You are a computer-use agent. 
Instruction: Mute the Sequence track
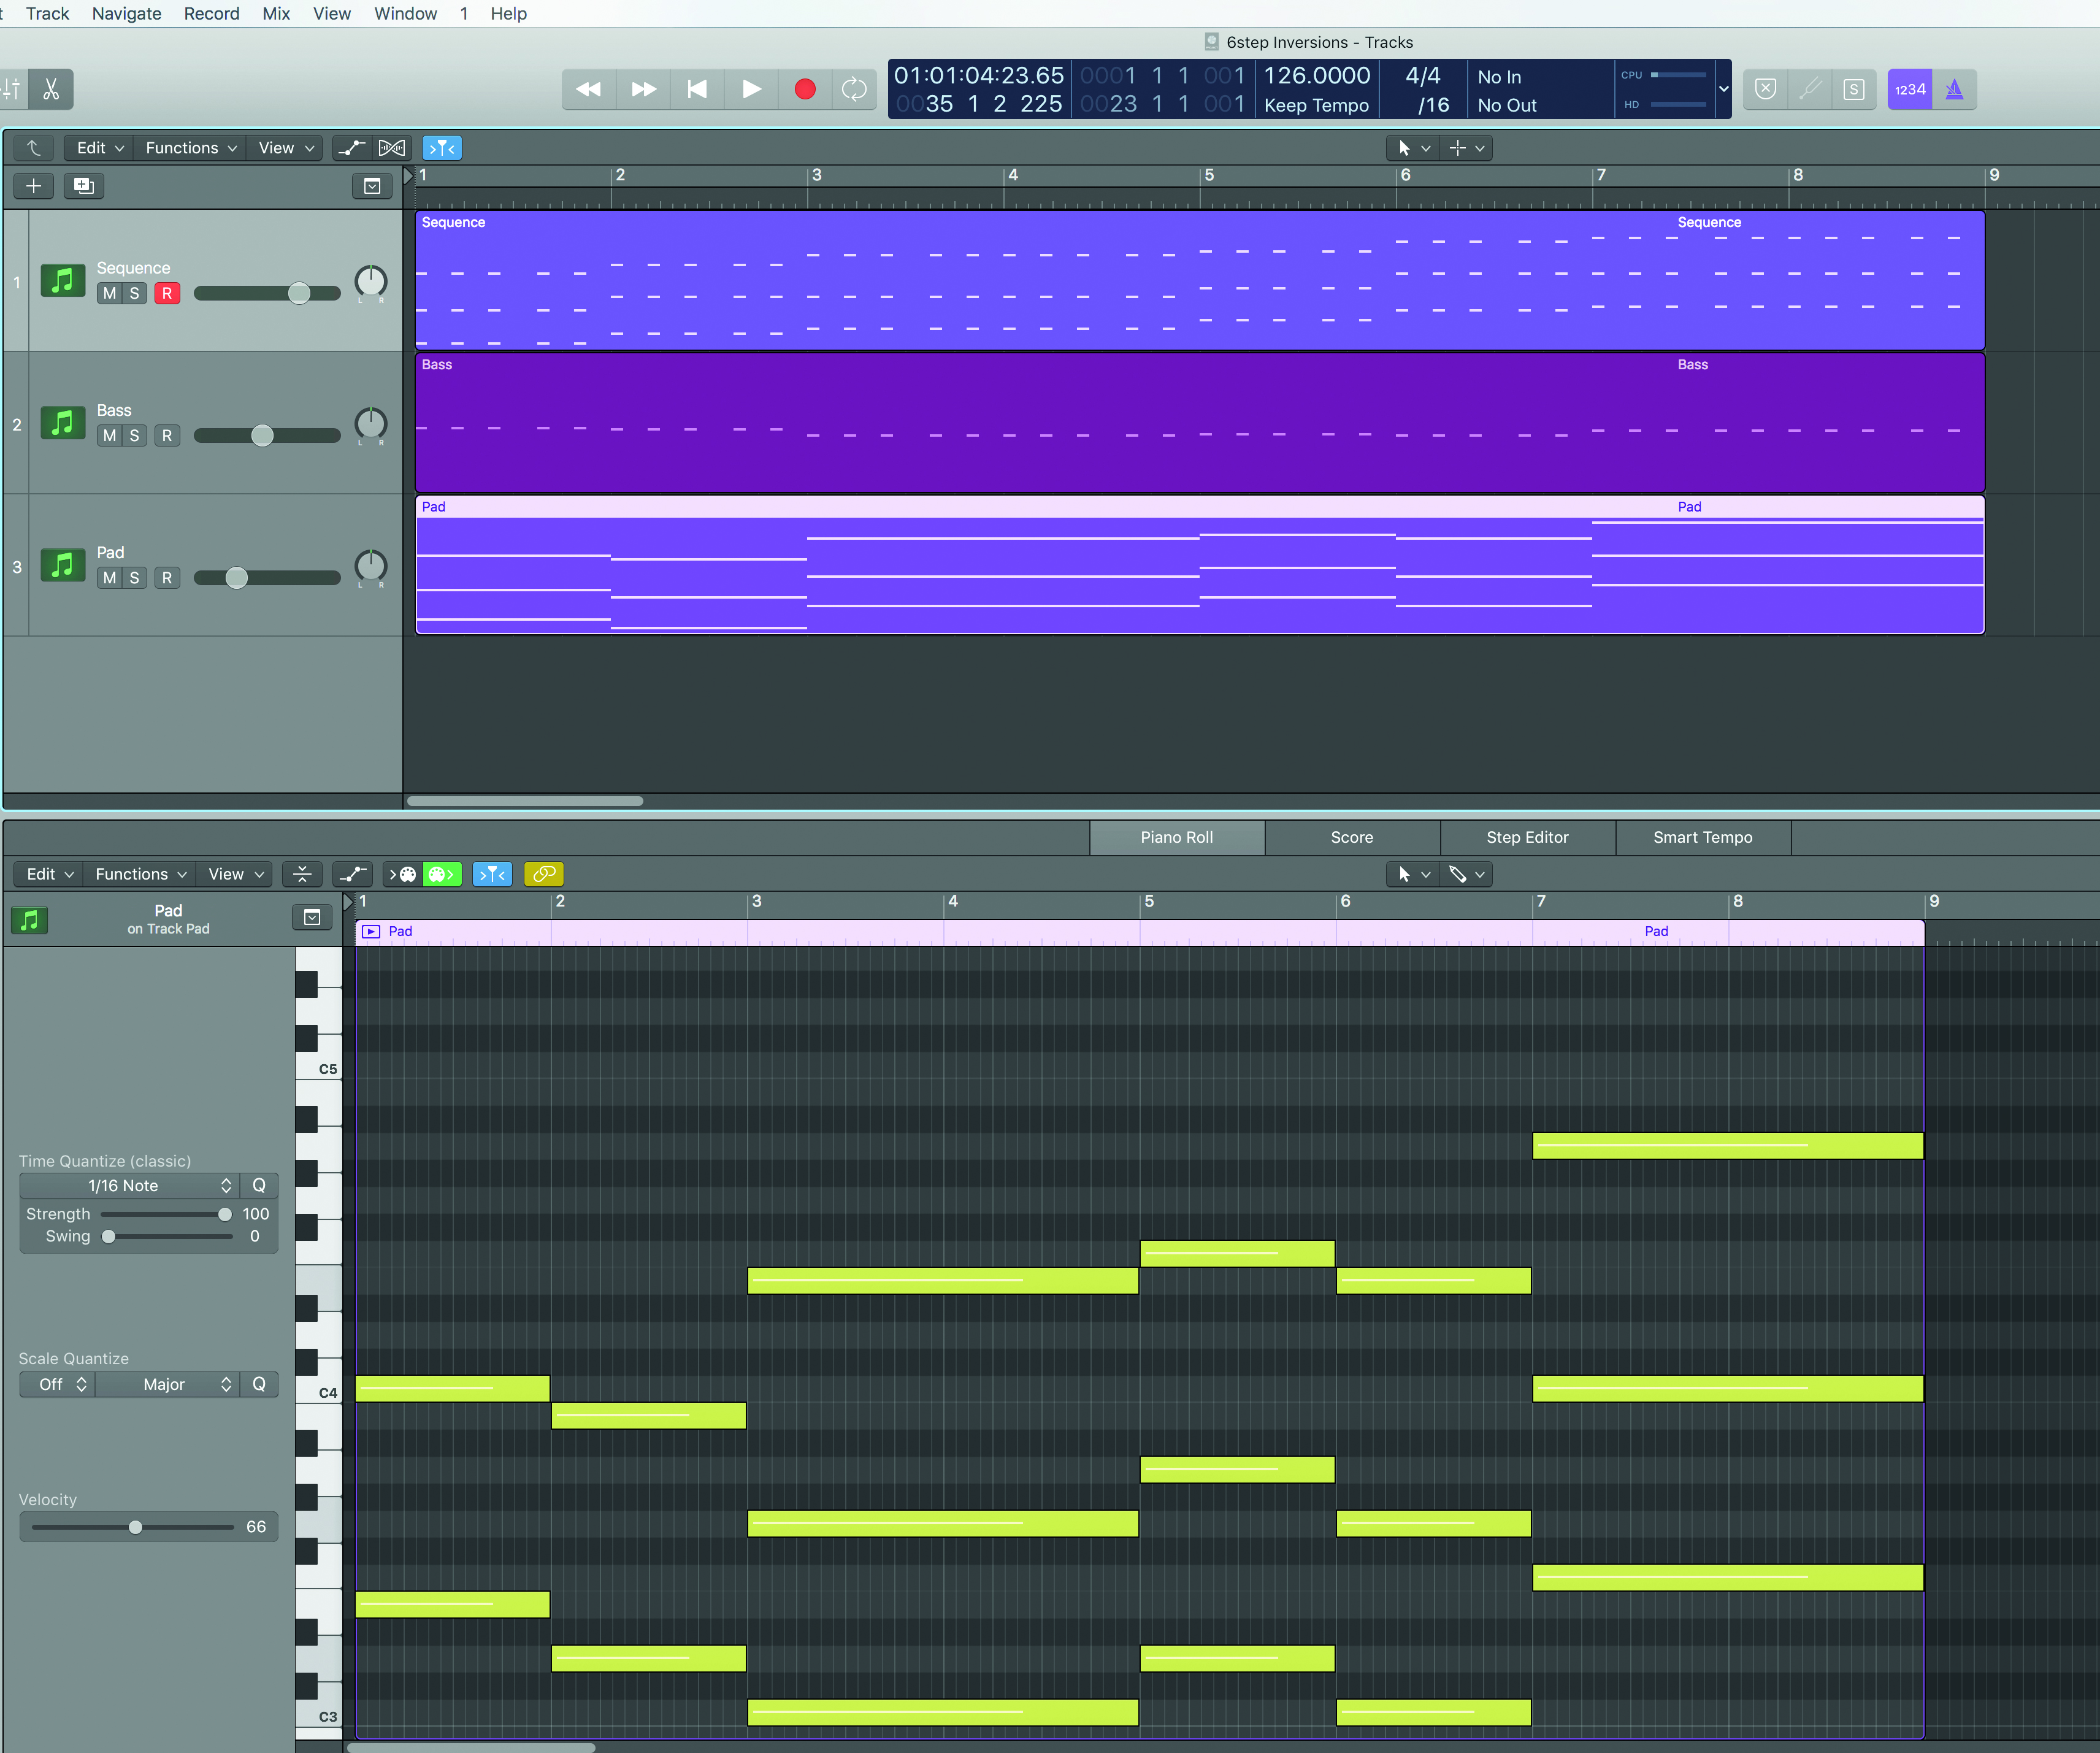109,294
